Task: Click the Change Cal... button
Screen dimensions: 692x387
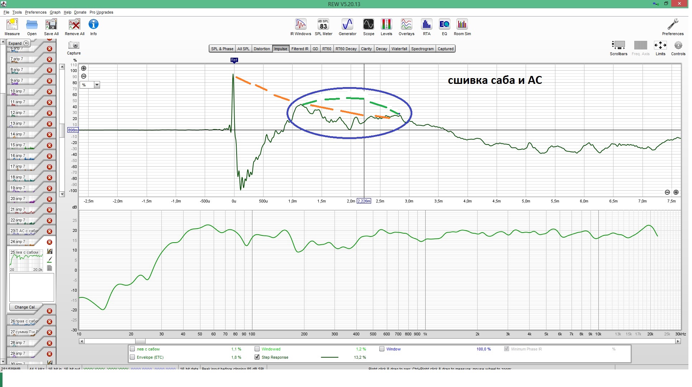Action: (x=26, y=307)
